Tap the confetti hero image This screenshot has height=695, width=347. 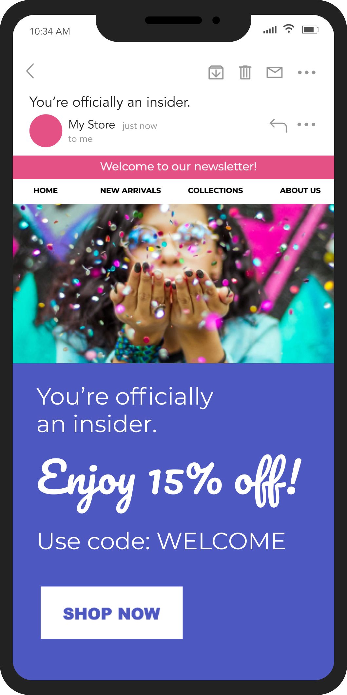pyautogui.click(x=173, y=284)
